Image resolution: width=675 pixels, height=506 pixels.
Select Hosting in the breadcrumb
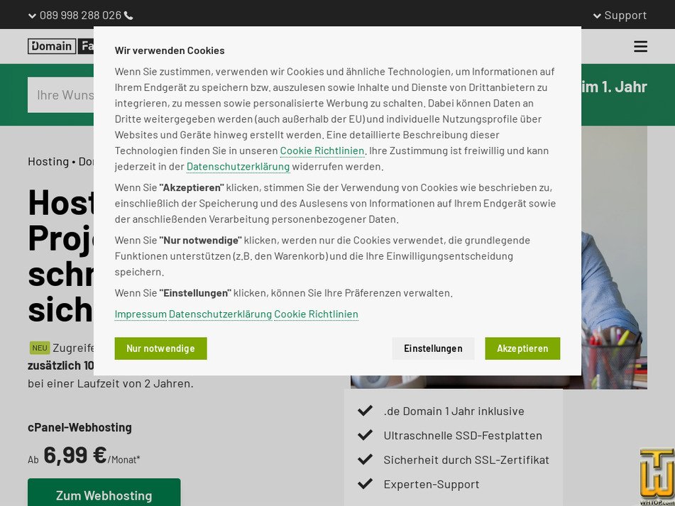(48, 161)
